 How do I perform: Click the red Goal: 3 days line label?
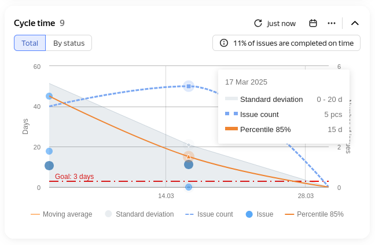[74, 177]
